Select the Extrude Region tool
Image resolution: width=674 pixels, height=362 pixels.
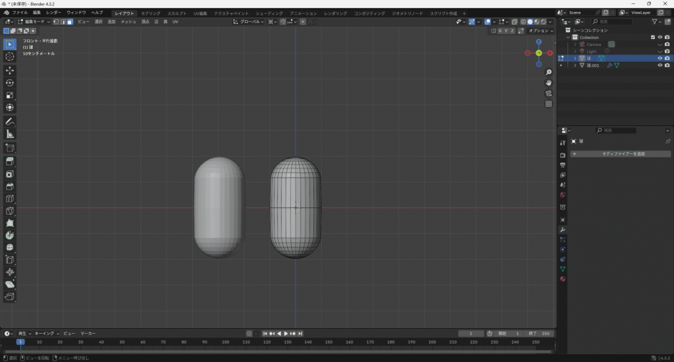coord(9,161)
